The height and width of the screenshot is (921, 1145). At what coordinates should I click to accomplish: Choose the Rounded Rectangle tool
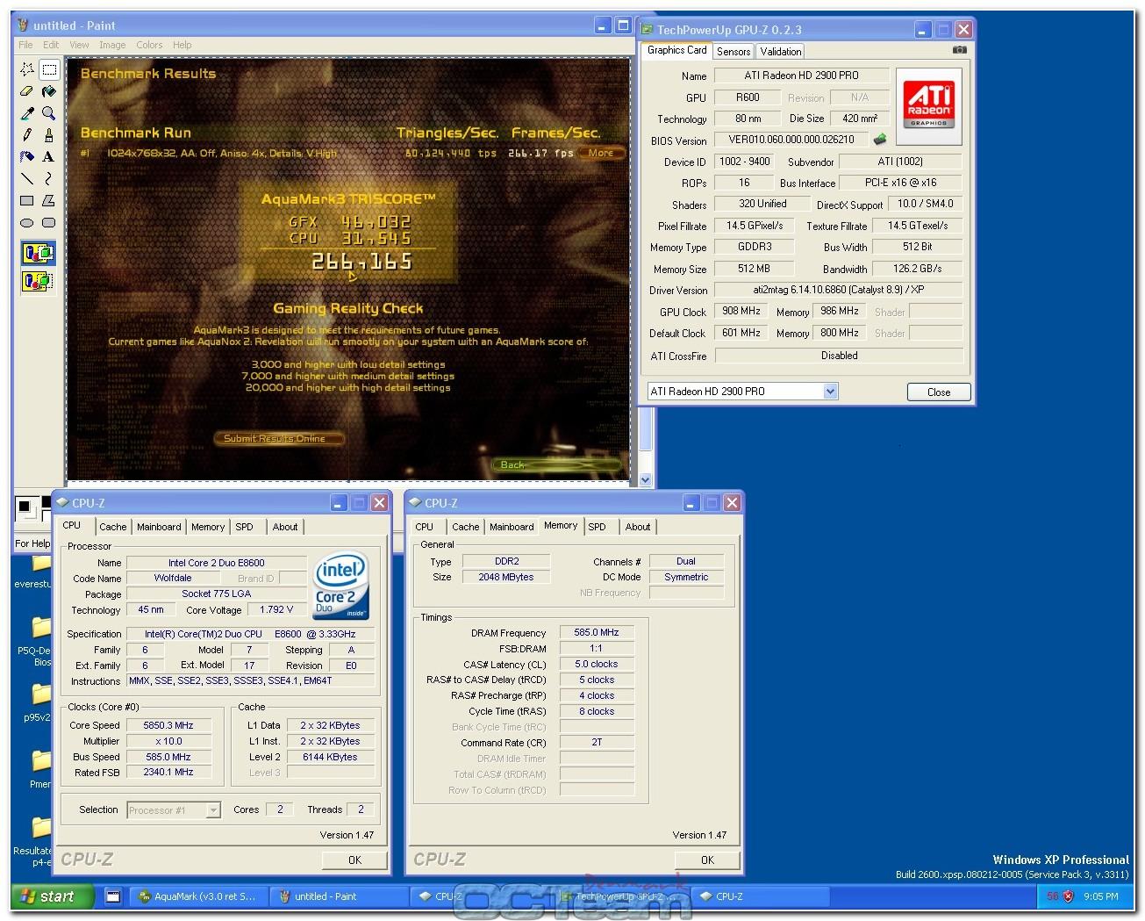click(49, 223)
